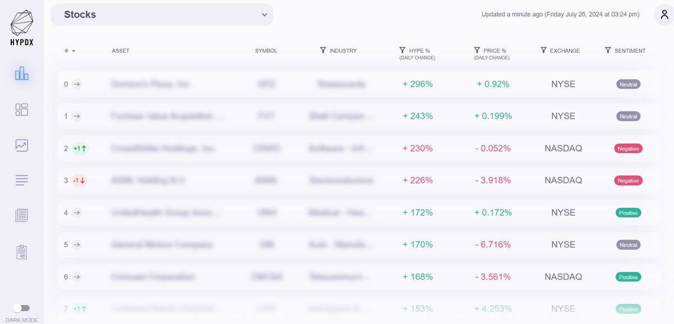The height and width of the screenshot is (324, 674).
Task: Select the + 0.199% price value
Action: [x=493, y=116]
